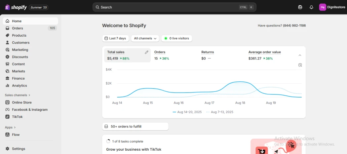
Task: Click the Home house icon in sidebar
Action: point(8,21)
